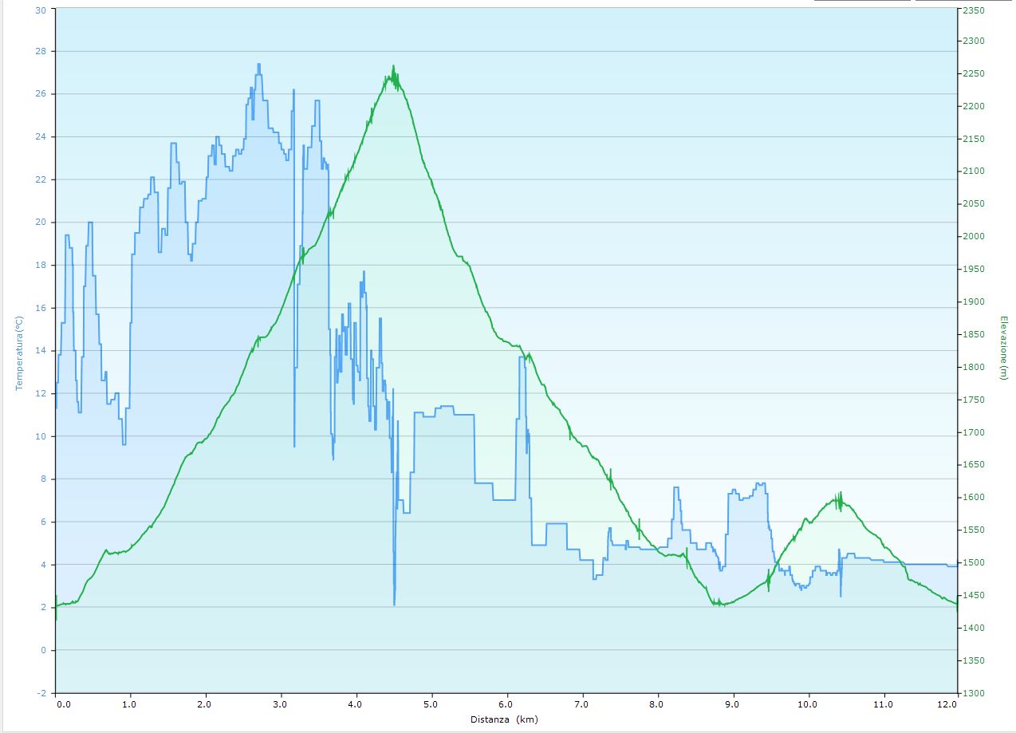Click the -2 temperature axis label
The height and width of the screenshot is (733, 1016).
[x=41, y=693]
